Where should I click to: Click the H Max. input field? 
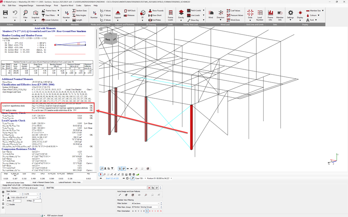click(x=37, y=201)
